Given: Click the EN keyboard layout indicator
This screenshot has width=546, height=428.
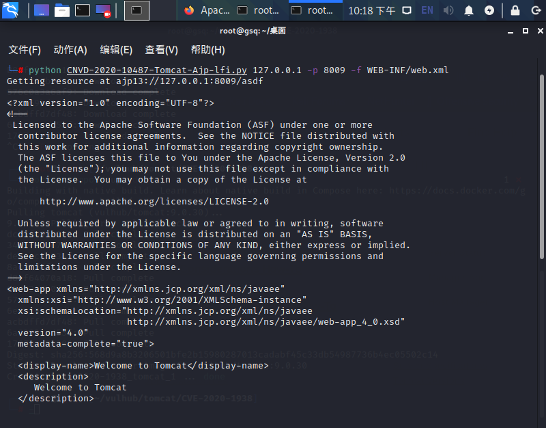Looking at the screenshot, I should tap(427, 10).
